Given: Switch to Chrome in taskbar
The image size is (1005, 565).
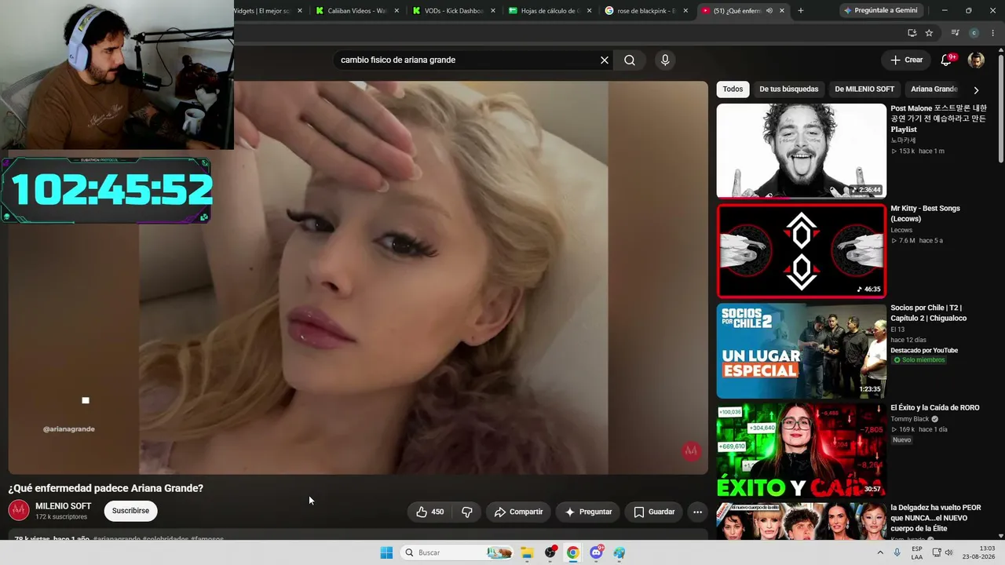Looking at the screenshot, I should [573, 552].
